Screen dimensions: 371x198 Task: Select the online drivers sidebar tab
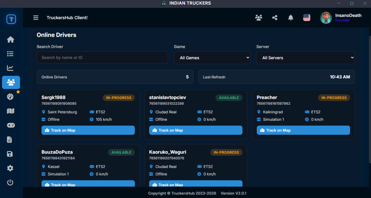click(x=11, y=82)
